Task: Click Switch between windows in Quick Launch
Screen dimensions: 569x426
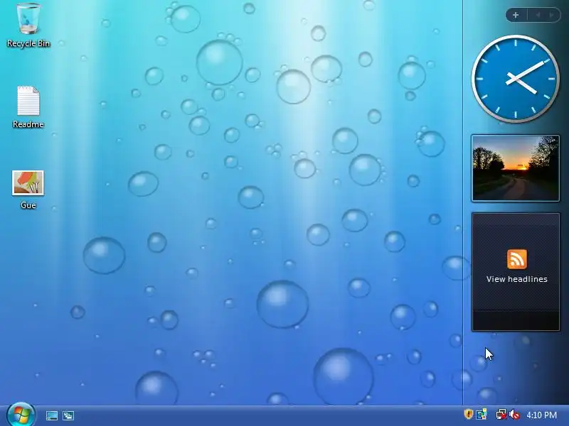Action: click(68, 415)
